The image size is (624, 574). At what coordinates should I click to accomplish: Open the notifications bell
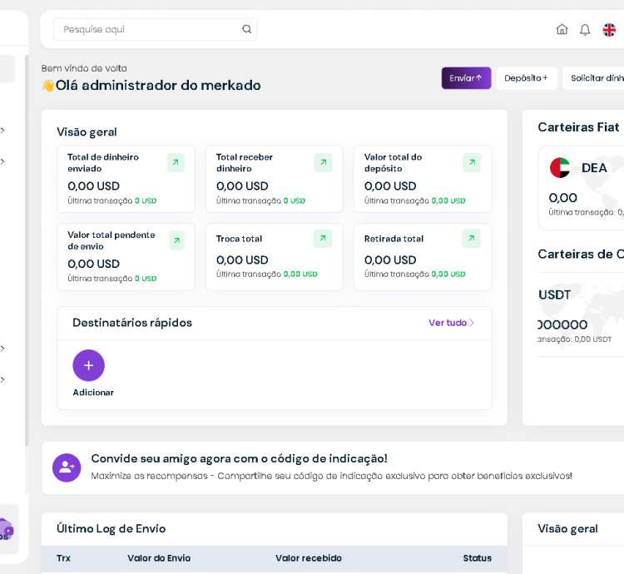click(585, 29)
